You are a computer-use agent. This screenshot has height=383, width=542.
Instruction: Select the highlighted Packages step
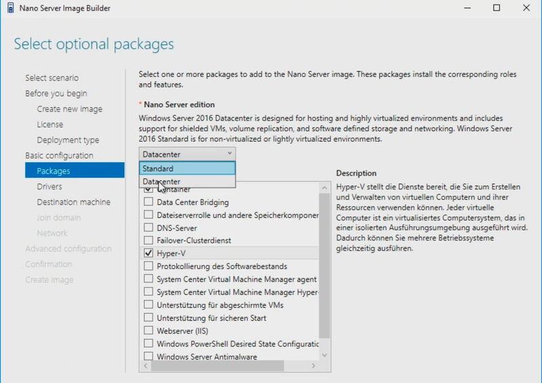click(75, 171)
